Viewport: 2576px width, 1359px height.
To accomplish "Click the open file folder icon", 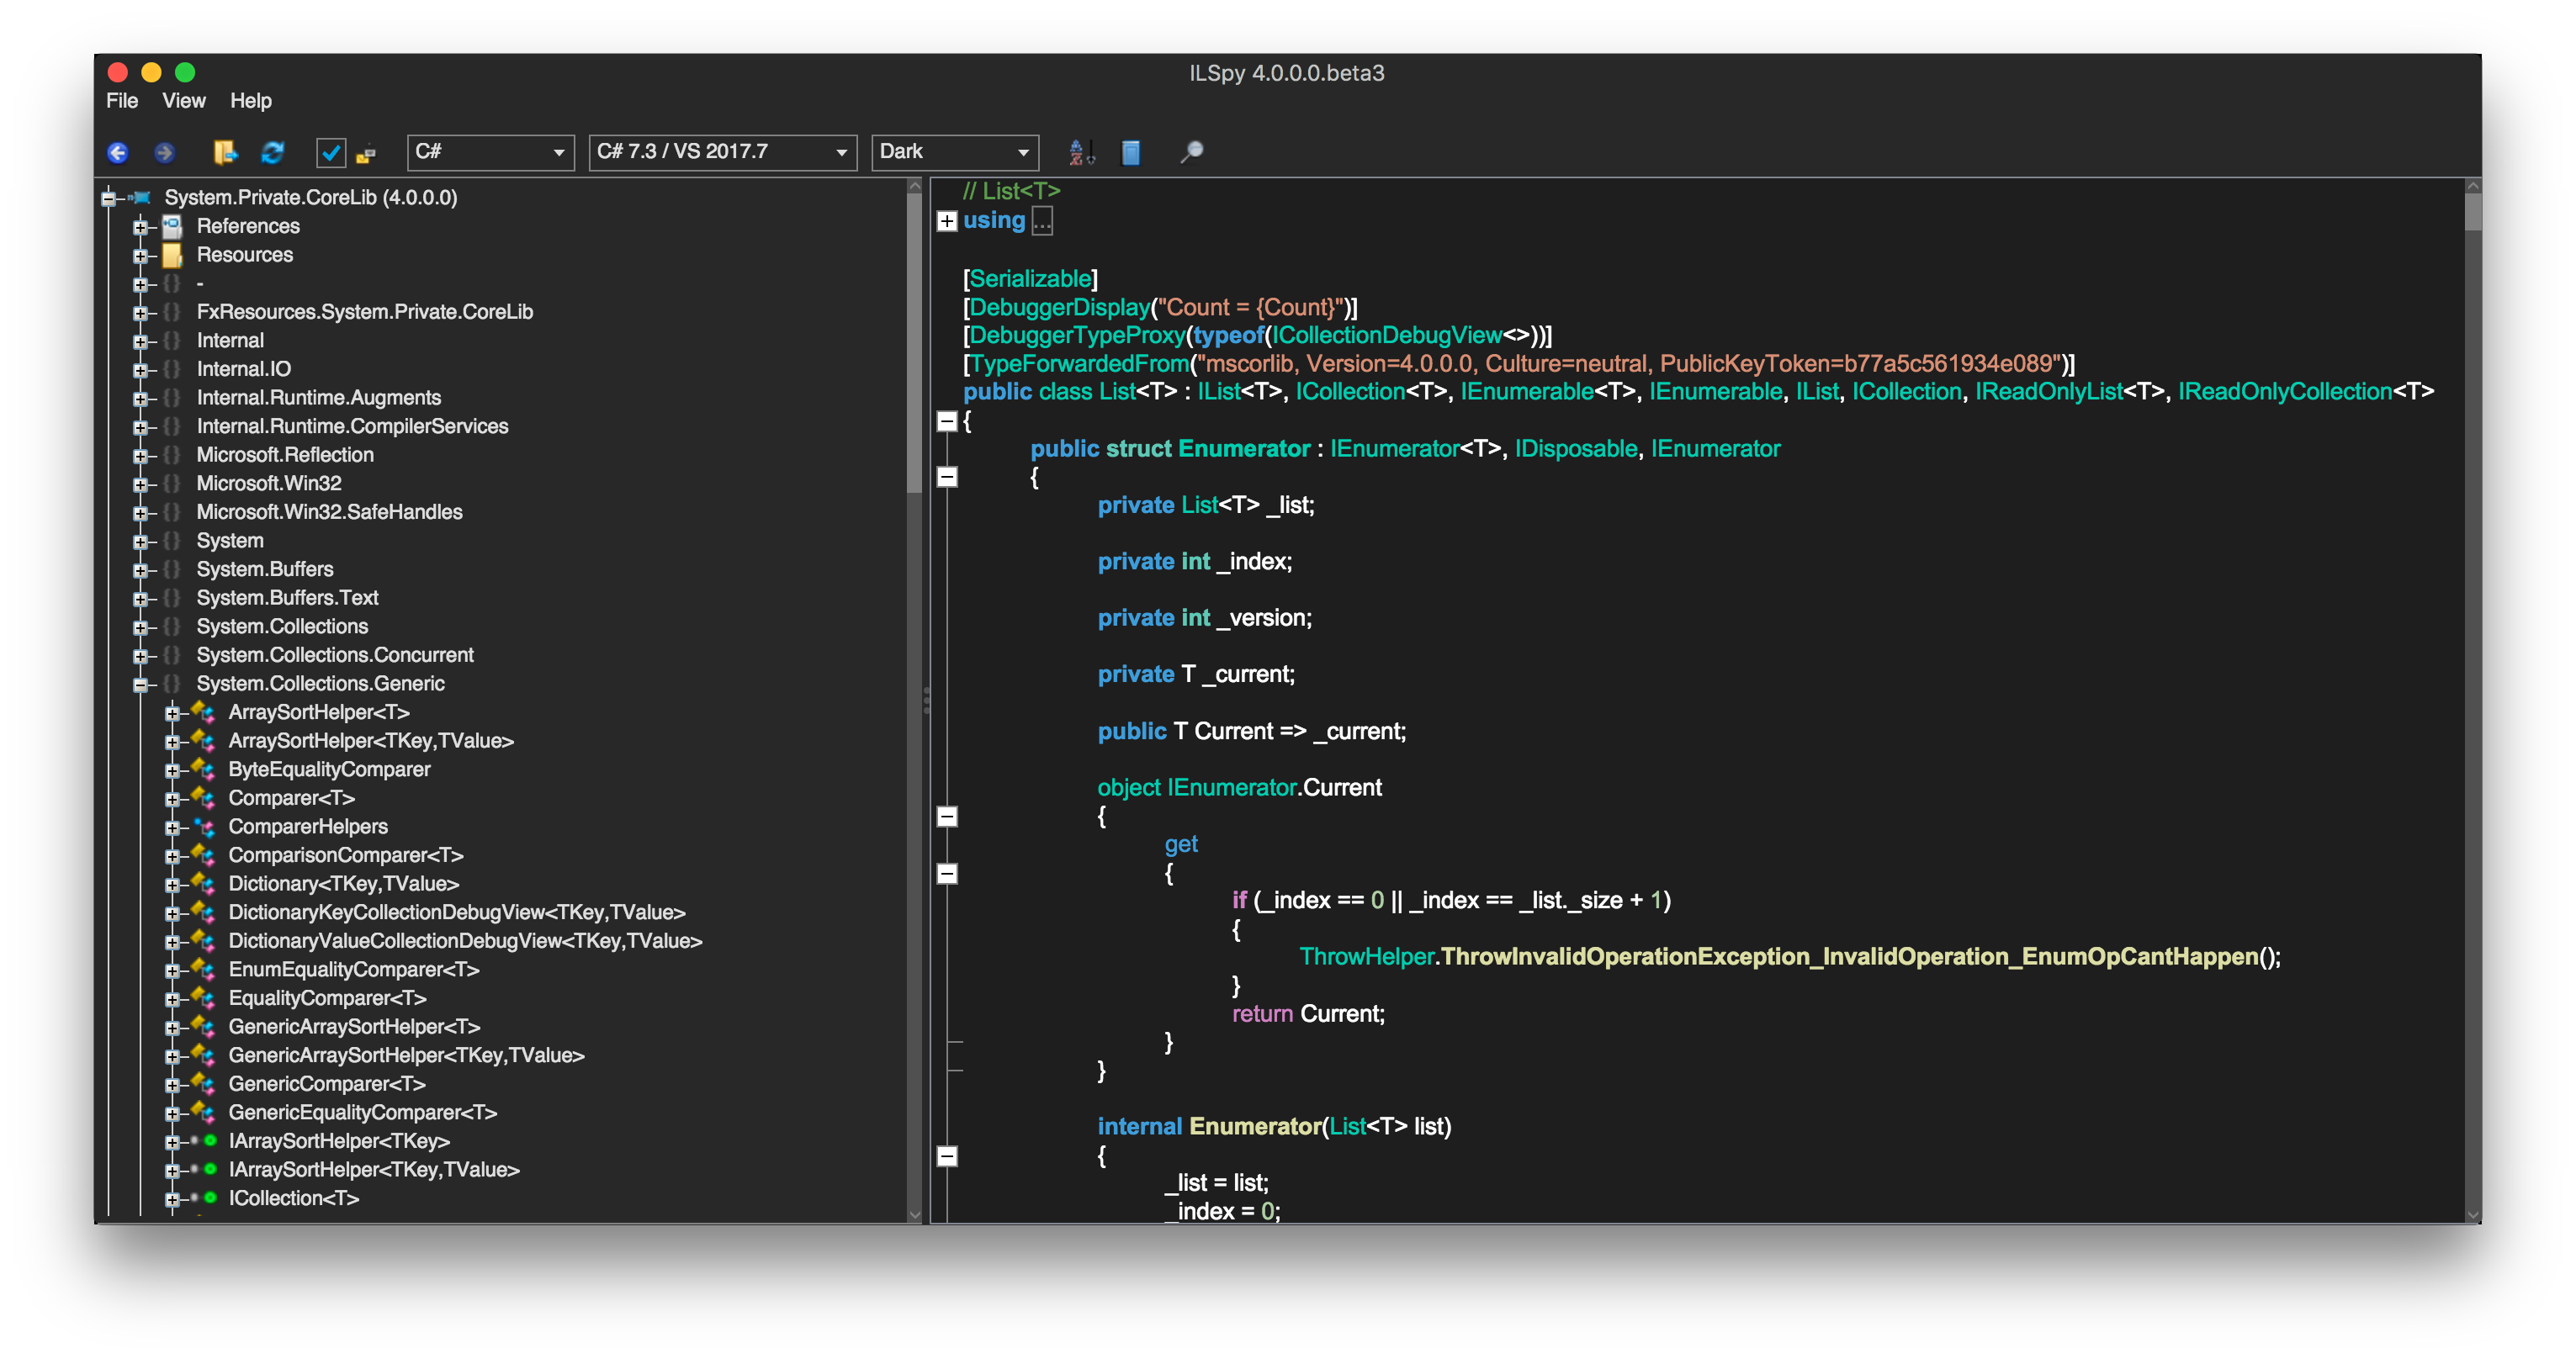I will tap(223, 153).
